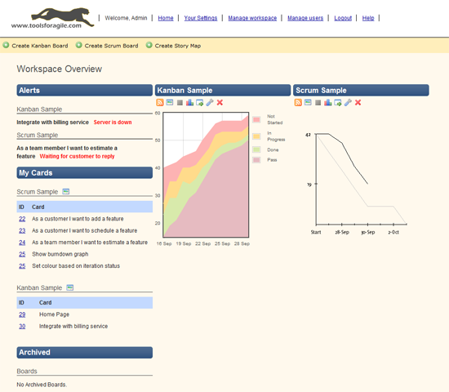Click the green plus icon for Create Story Map
Viewport: 449px width, 392px height.
pyautogui.click(x=149, y=45)
